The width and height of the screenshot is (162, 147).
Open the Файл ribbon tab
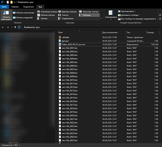click(x=4, y=7)
